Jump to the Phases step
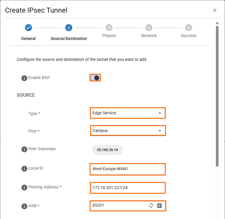The height and width of the screenshot is (219, 225). pyautogui.click(x=109, y=28)
